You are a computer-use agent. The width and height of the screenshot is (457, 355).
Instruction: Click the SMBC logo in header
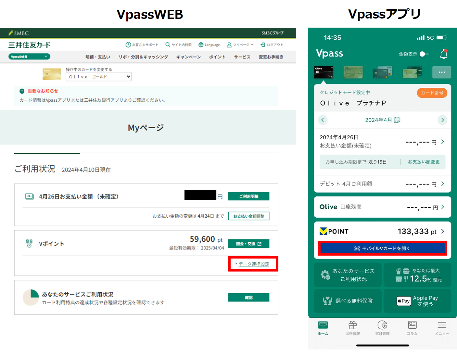[19, 33]
